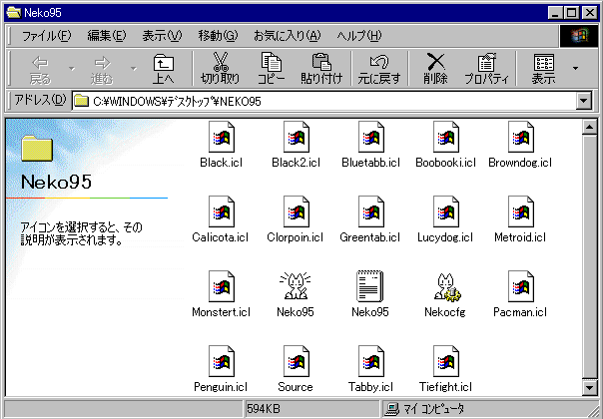The height and width of the screenshot is (419, 603).
Task: Open the ヘルプ(H) menu
Action: [x=359, y=36]
